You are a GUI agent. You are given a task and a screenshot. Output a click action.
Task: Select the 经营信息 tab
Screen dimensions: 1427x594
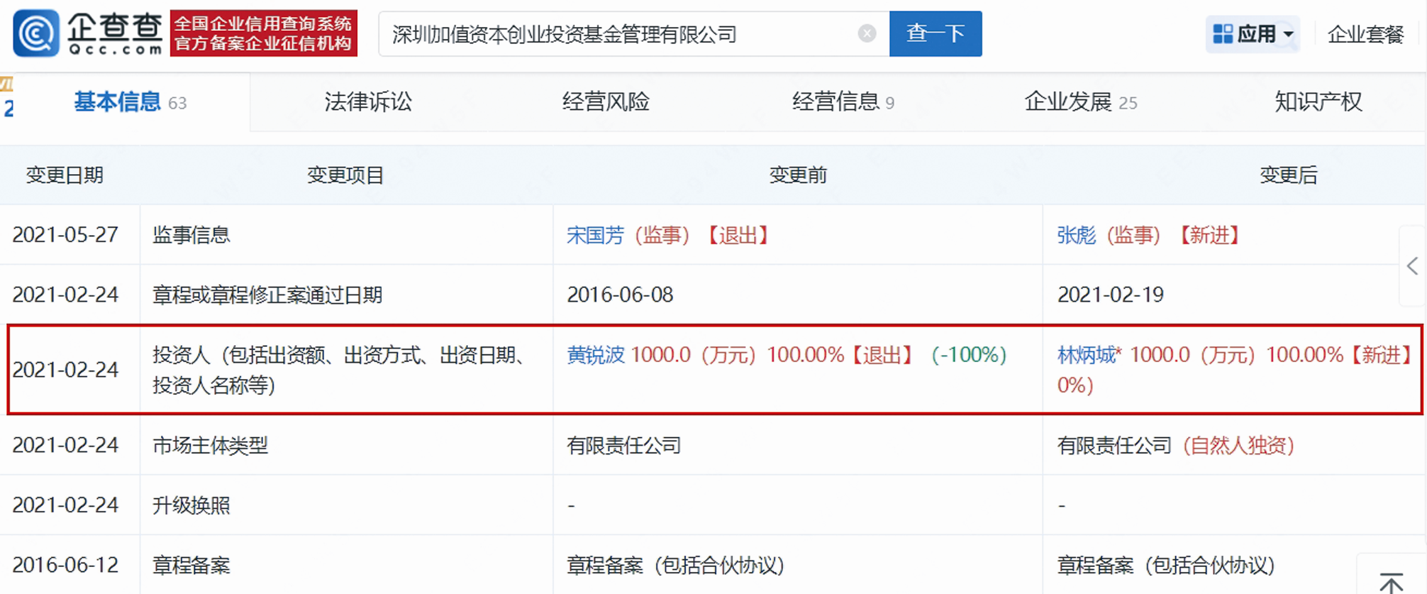point(836,102)
